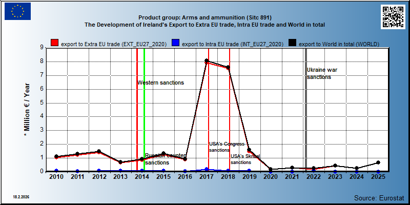Click the 2012 World total data point
The height and width of the screenshot is (205, 410).
coord(99,151)
